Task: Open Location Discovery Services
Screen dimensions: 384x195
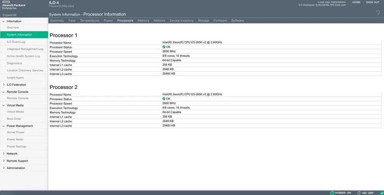Action: (25, 70)
